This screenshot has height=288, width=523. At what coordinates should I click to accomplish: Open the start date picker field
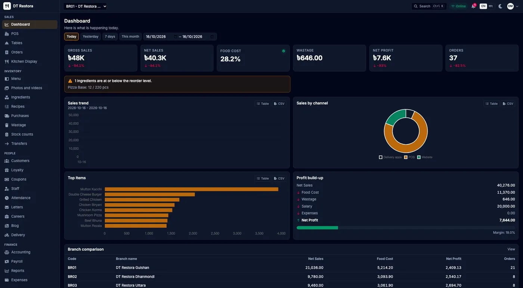tap(161, 37)
